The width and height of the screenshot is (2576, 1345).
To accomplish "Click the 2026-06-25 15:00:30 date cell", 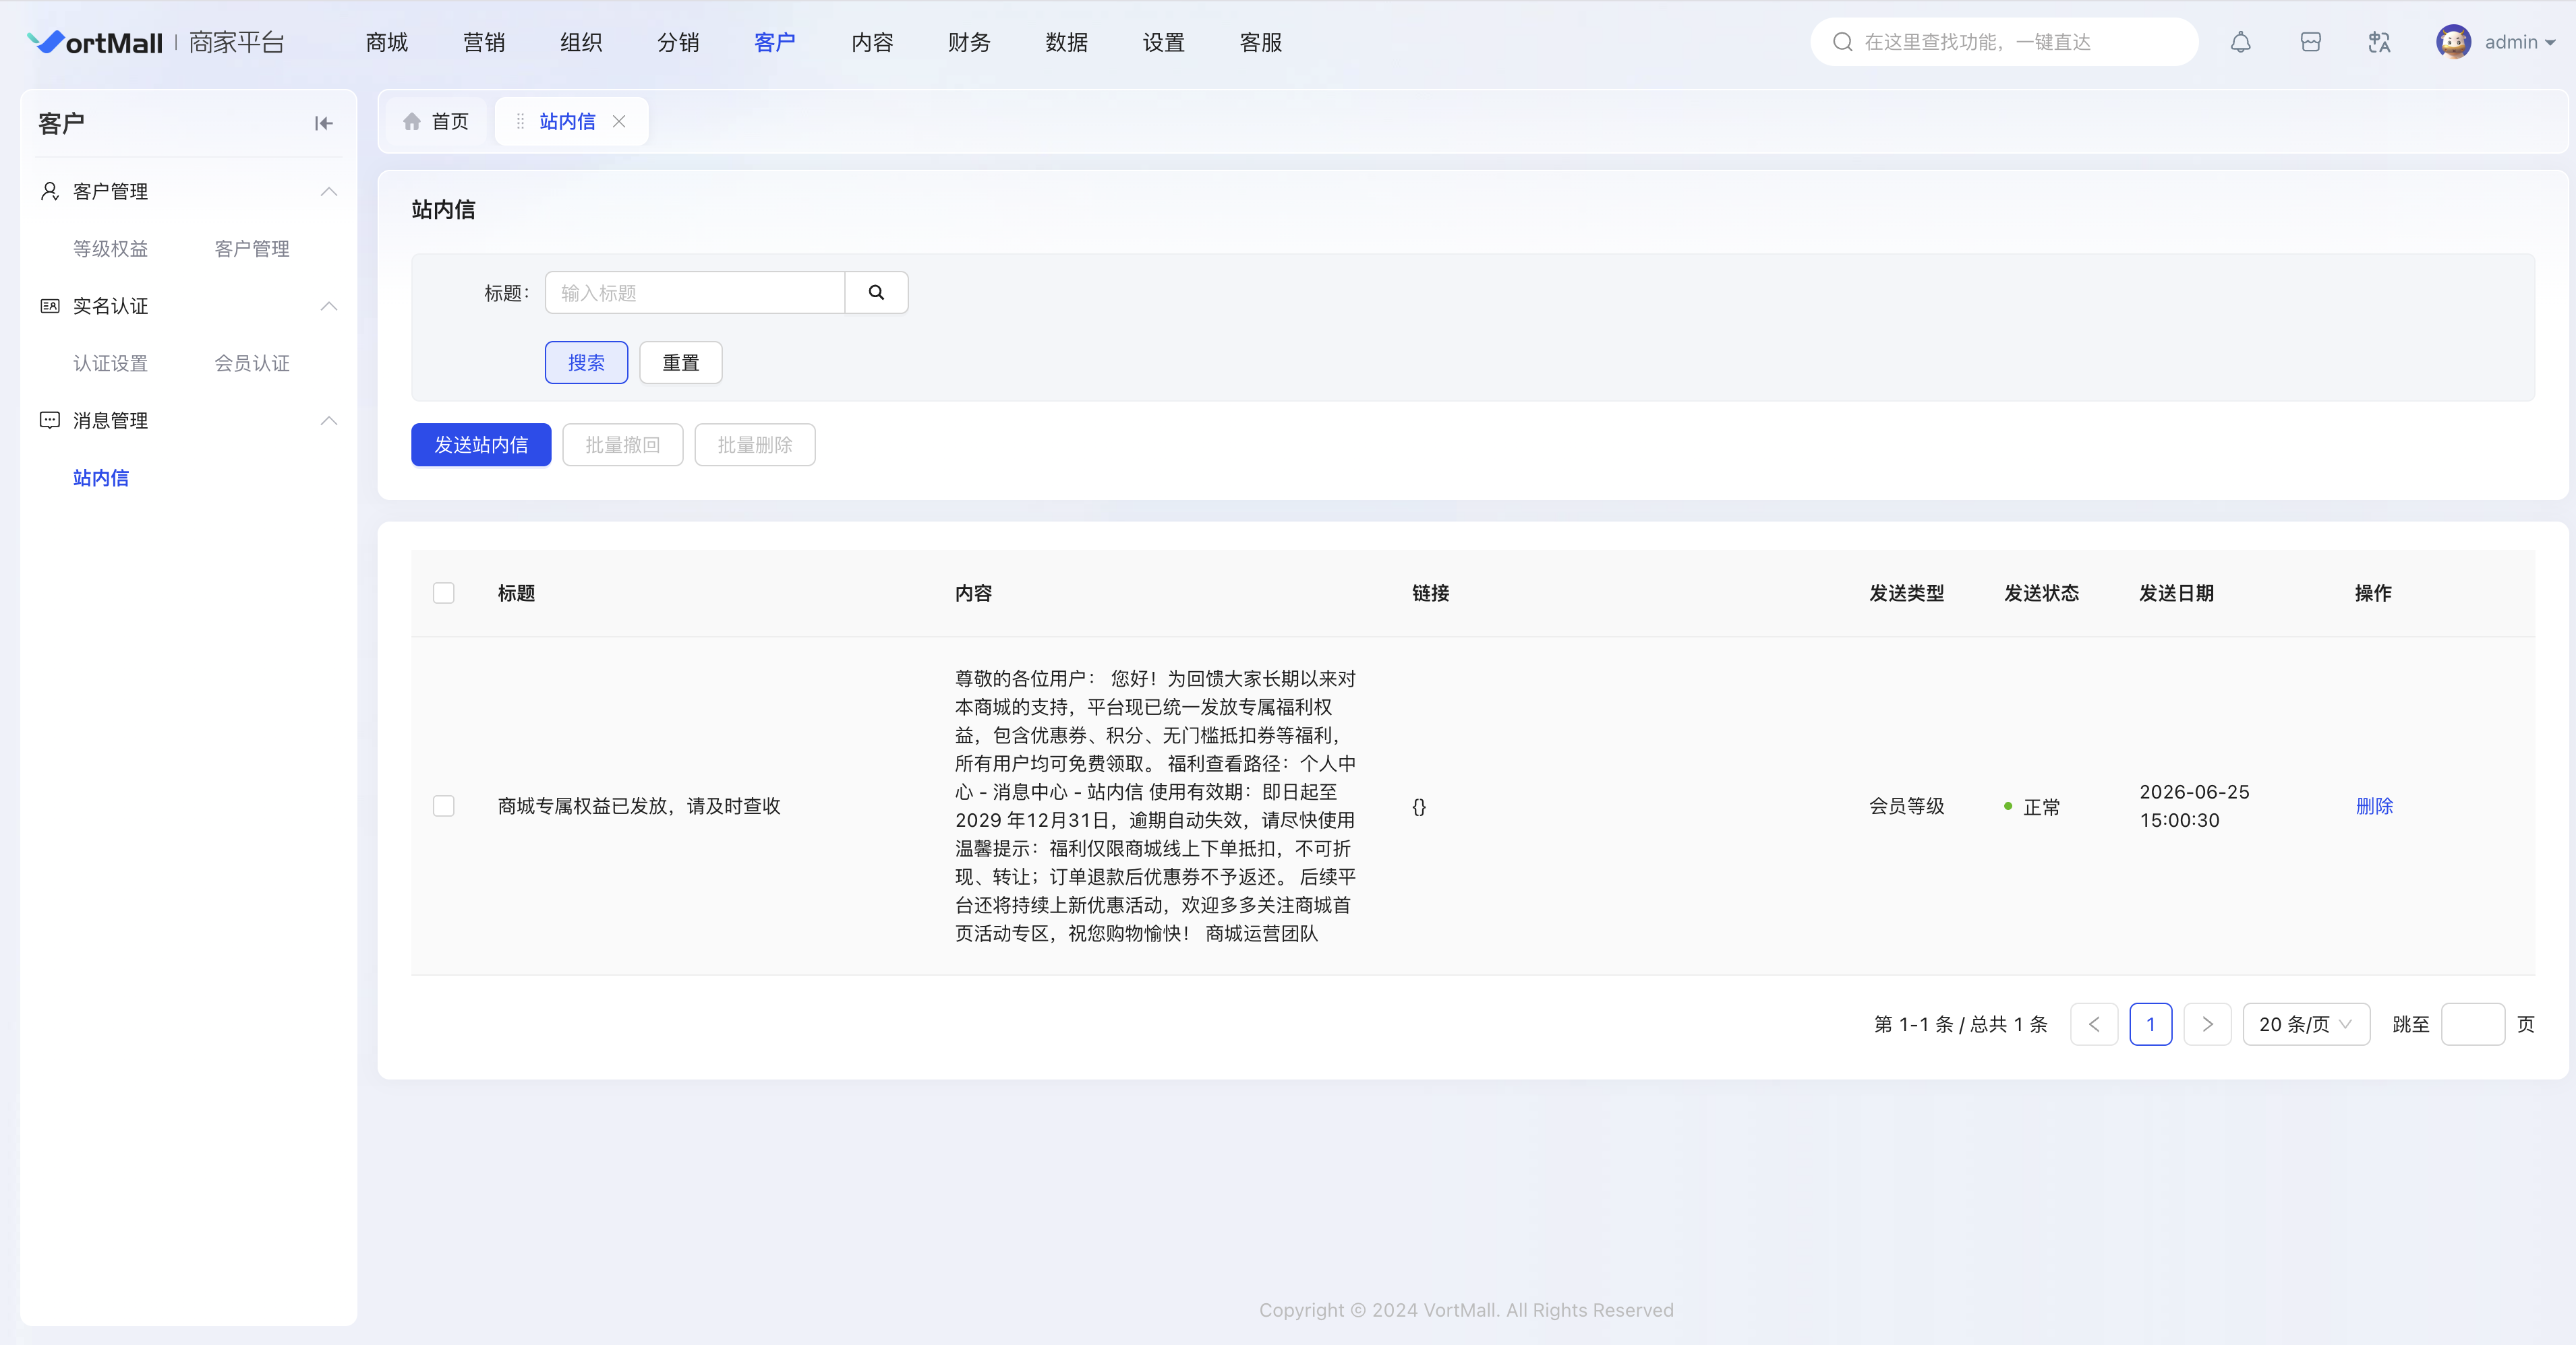I will click(2194, 805).
